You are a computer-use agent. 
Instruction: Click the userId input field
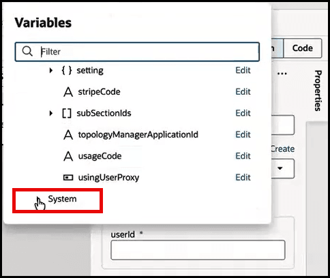198,250
